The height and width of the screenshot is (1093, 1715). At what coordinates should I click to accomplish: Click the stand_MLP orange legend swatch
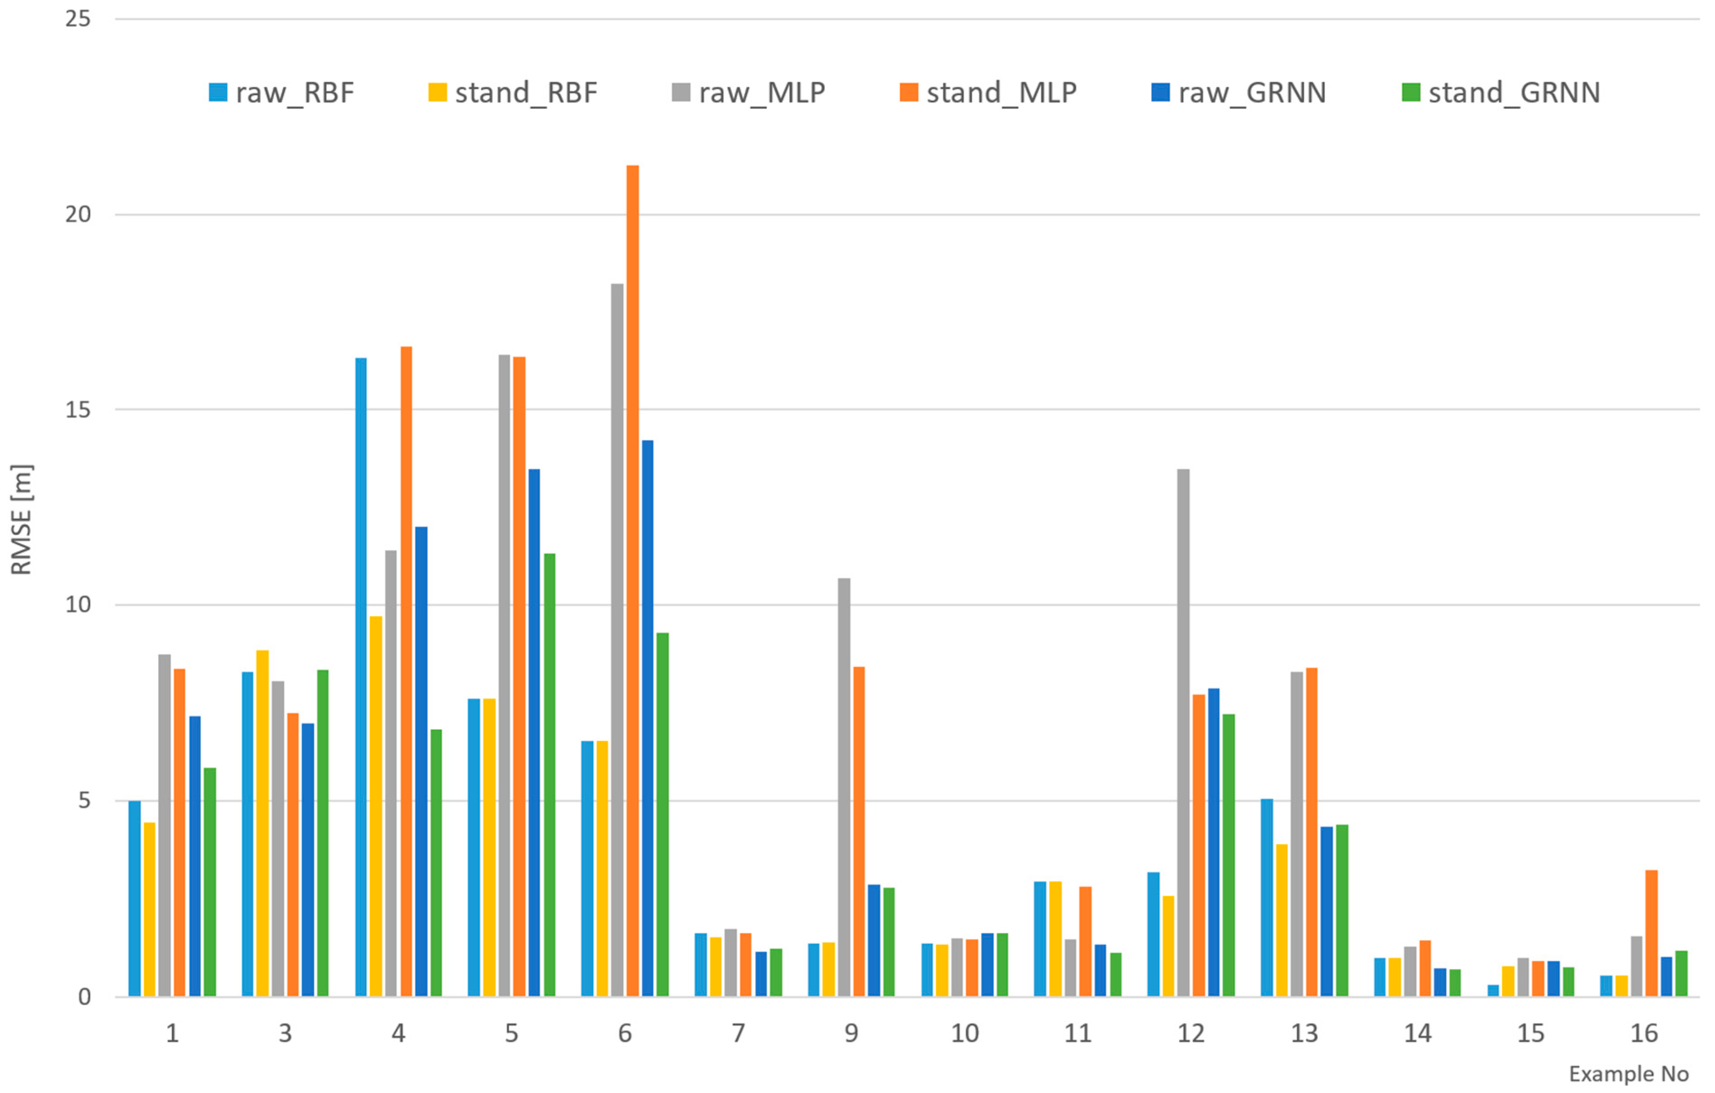[x=909, y=93]
